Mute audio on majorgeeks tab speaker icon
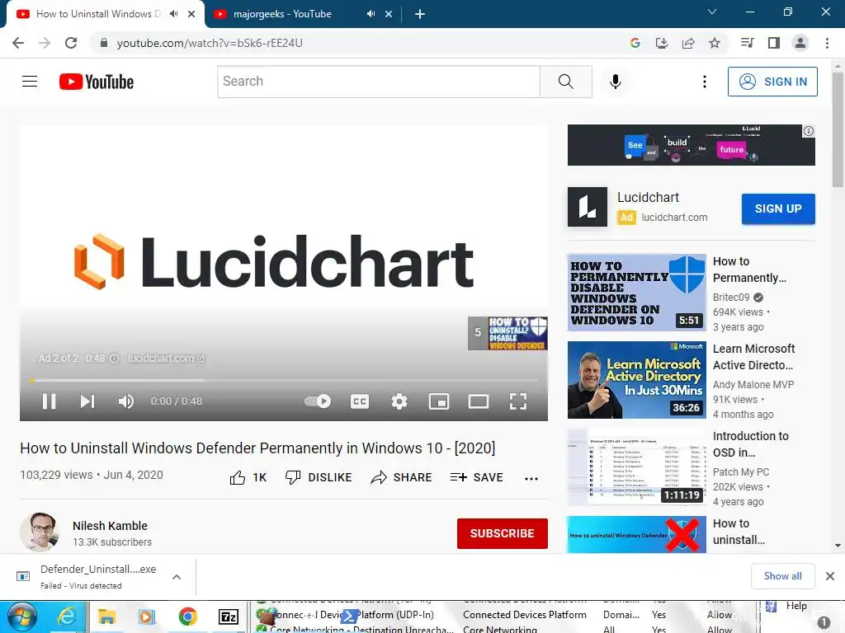Screen dimensions: 845x633 [x=371, y=14]
